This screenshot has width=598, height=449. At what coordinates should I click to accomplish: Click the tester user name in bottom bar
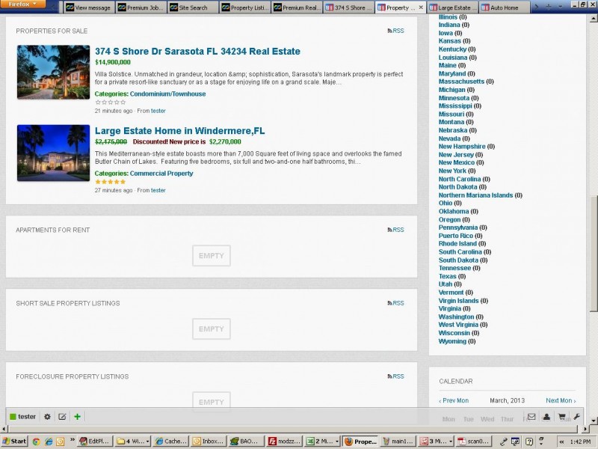pos(27,417)
